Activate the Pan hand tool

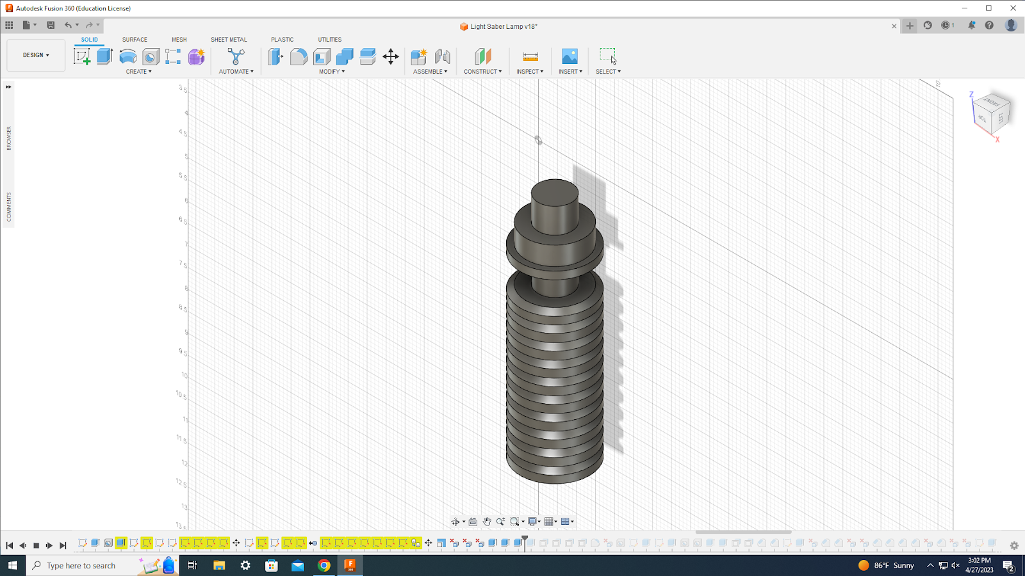(x=487, y=522)
